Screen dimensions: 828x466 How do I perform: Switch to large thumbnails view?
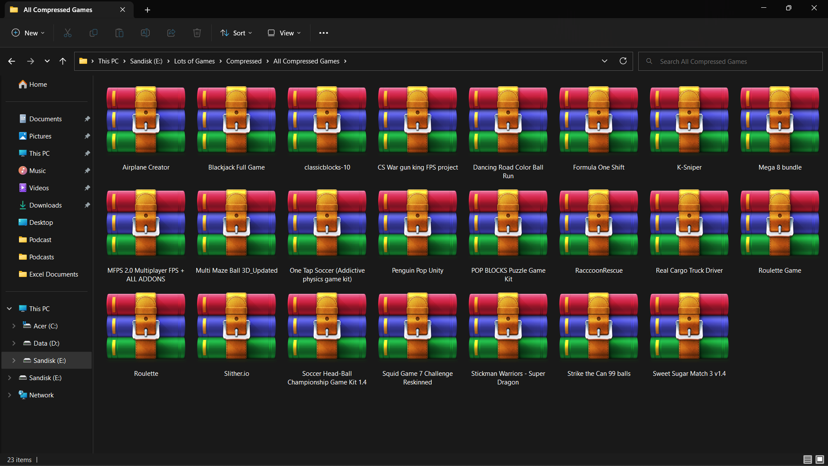click(x=820, y=460)
